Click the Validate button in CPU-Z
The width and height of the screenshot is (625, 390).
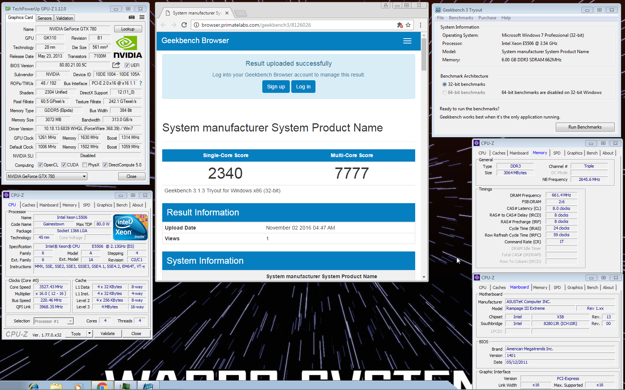(x=108, y=334)
